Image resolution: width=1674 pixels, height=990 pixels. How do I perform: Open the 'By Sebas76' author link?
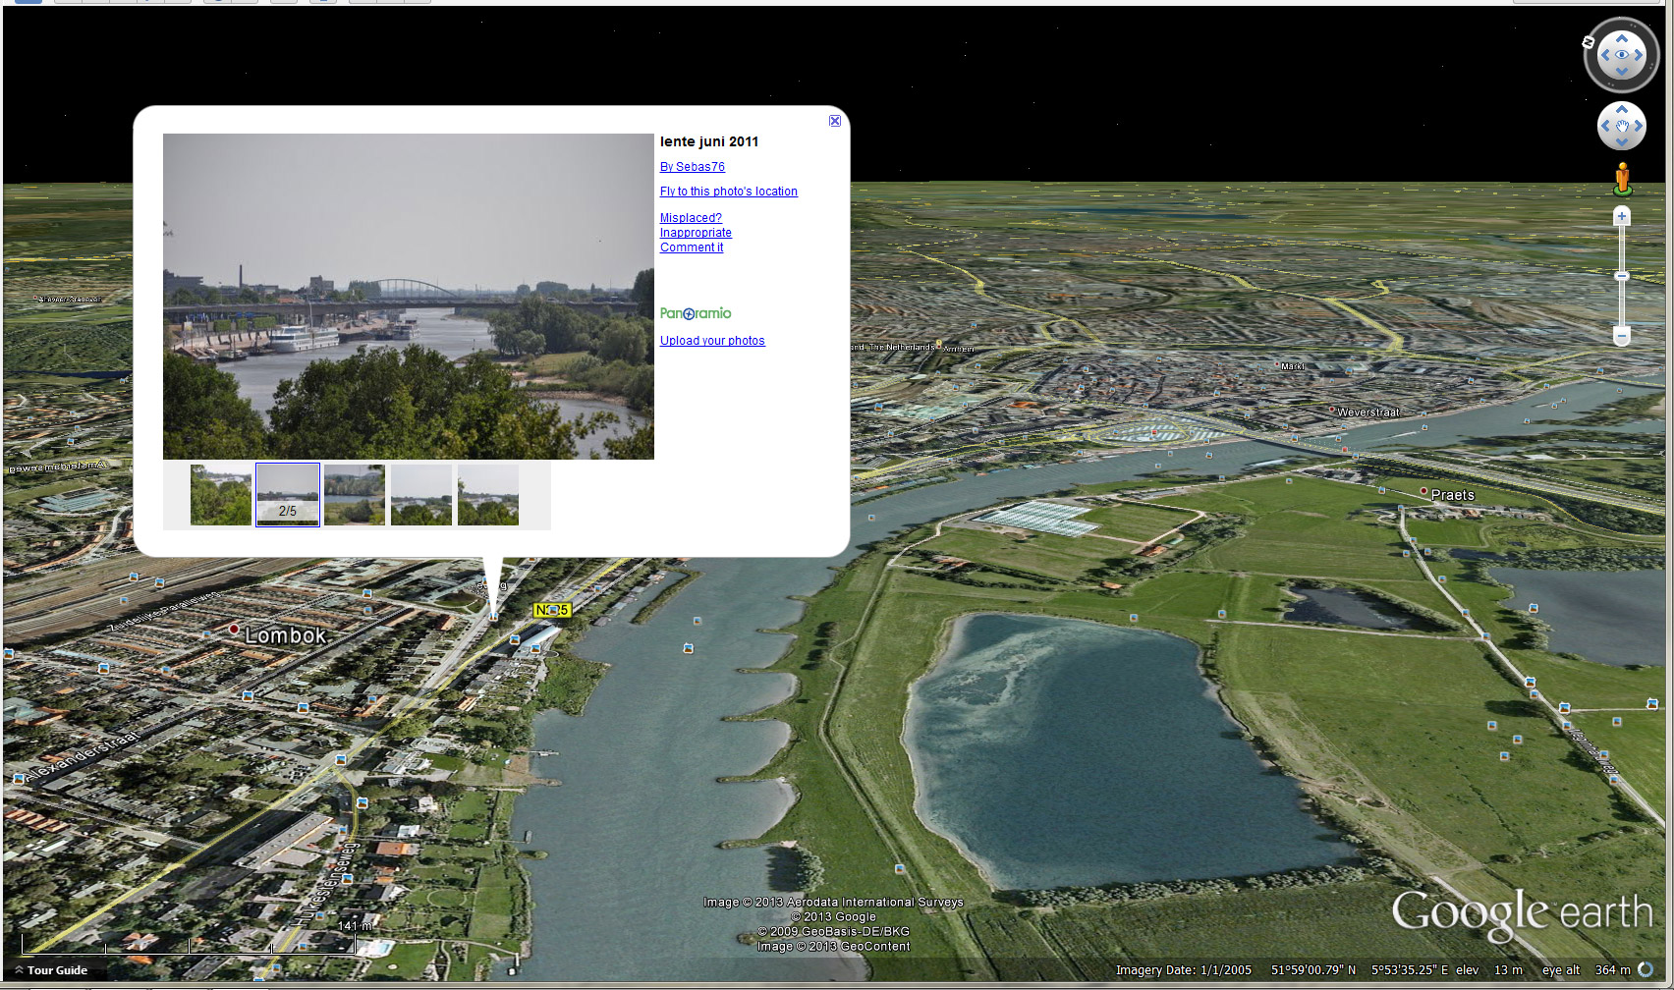click(693, 167)
